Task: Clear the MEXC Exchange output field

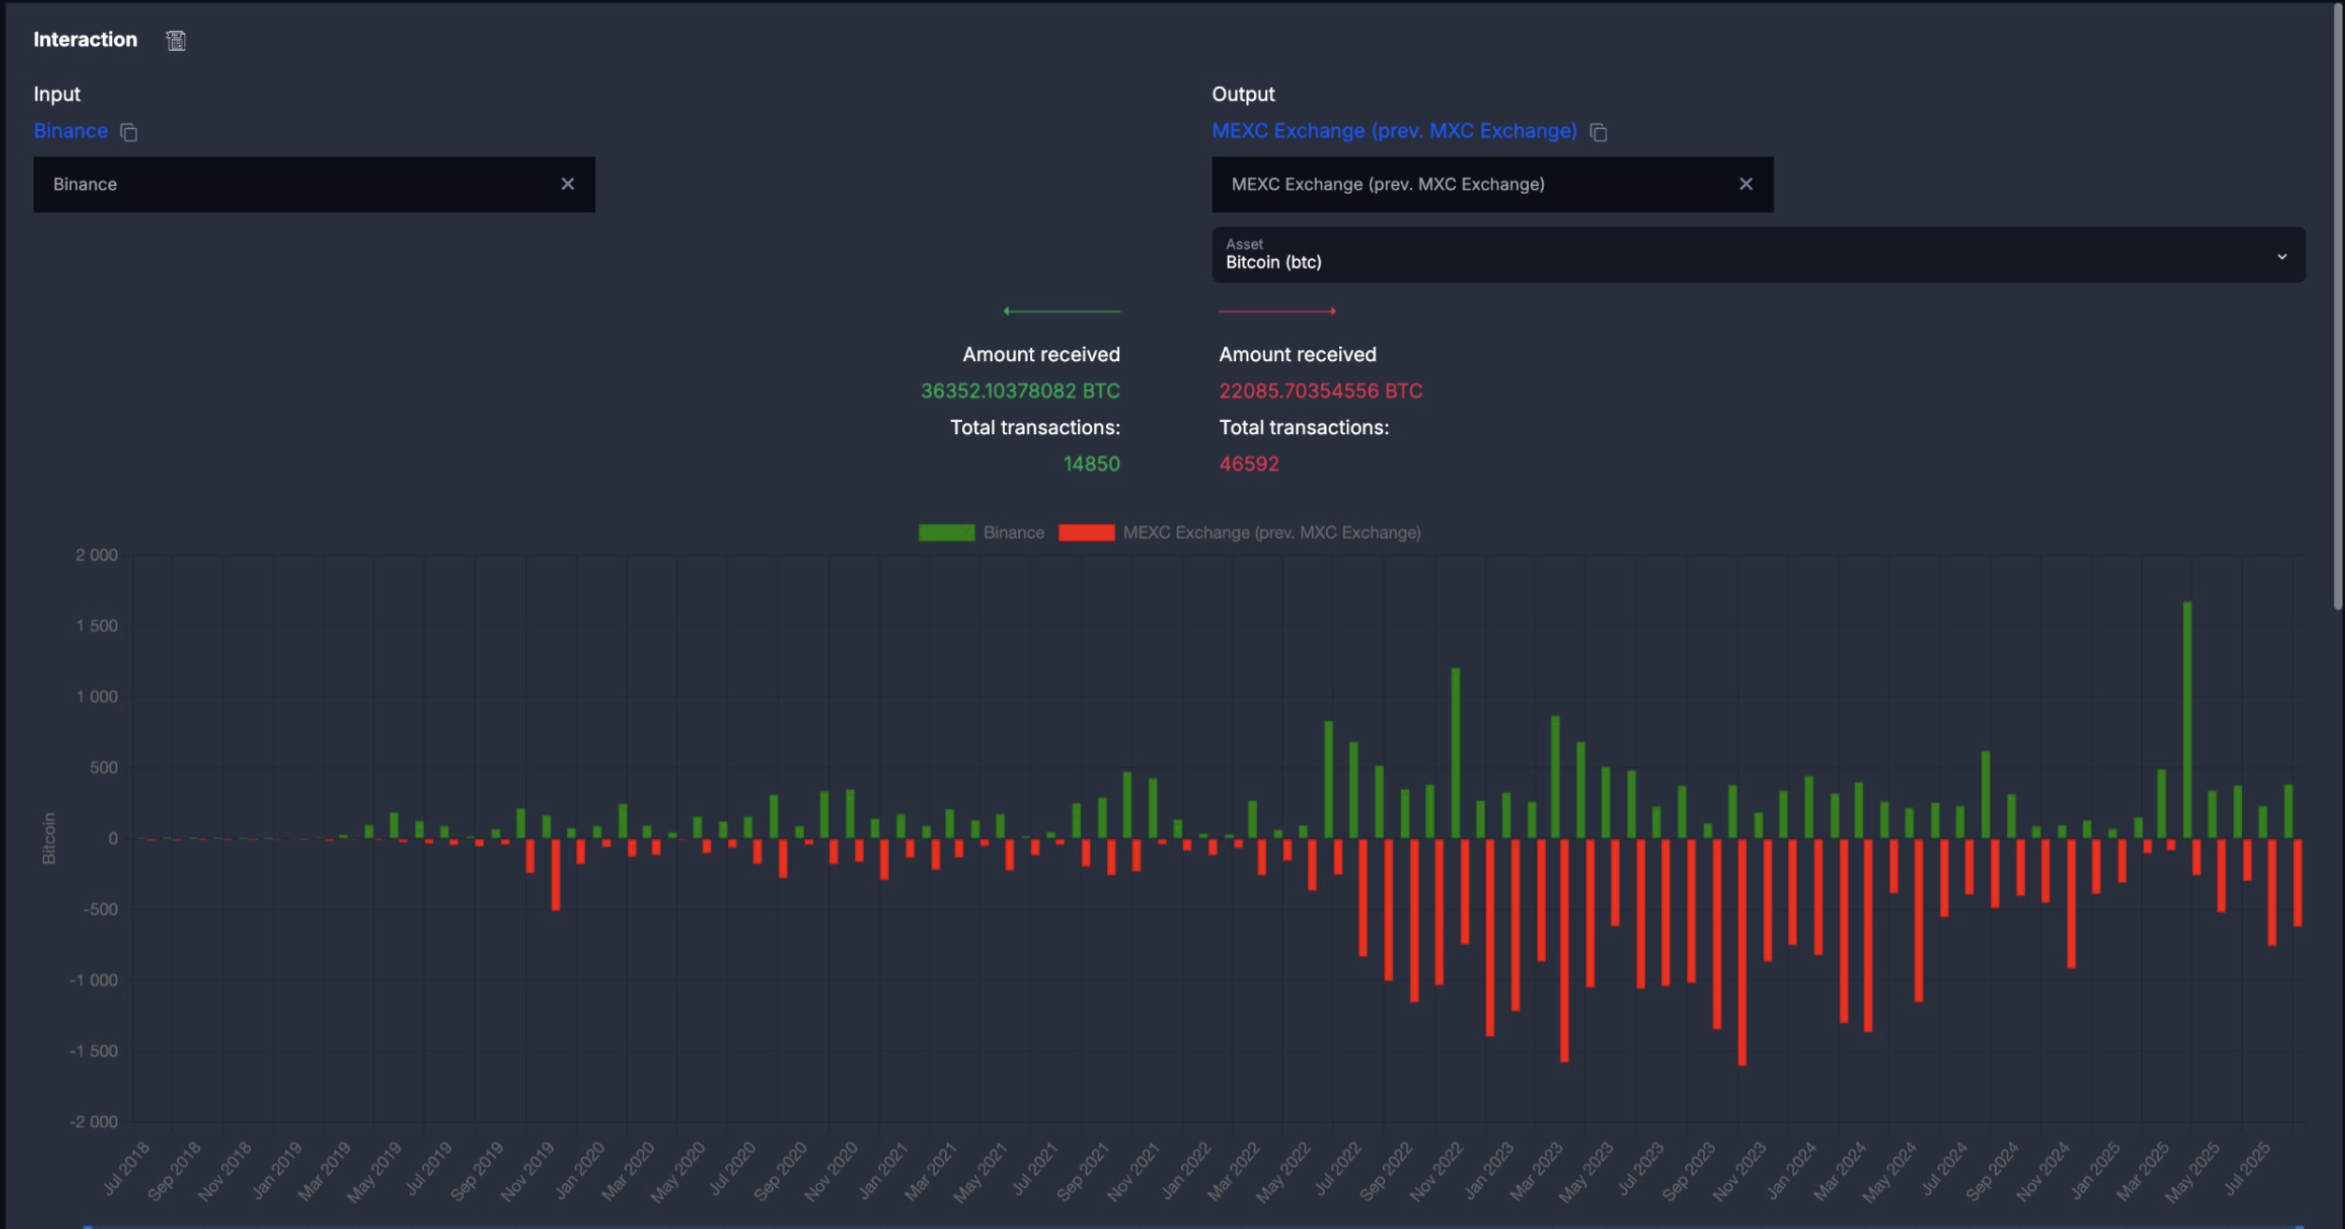Action: click(x=1746, y=184)
